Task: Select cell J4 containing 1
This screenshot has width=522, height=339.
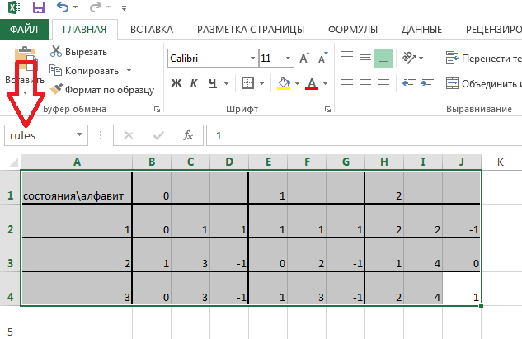Action: 462,289
